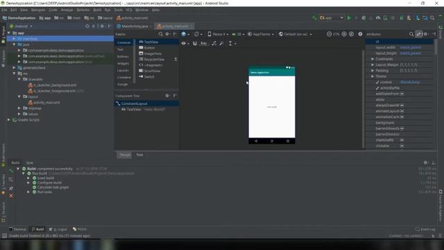Open Palette settings gear icon
This screenshot has height=250, width=444.
[167, 34]
